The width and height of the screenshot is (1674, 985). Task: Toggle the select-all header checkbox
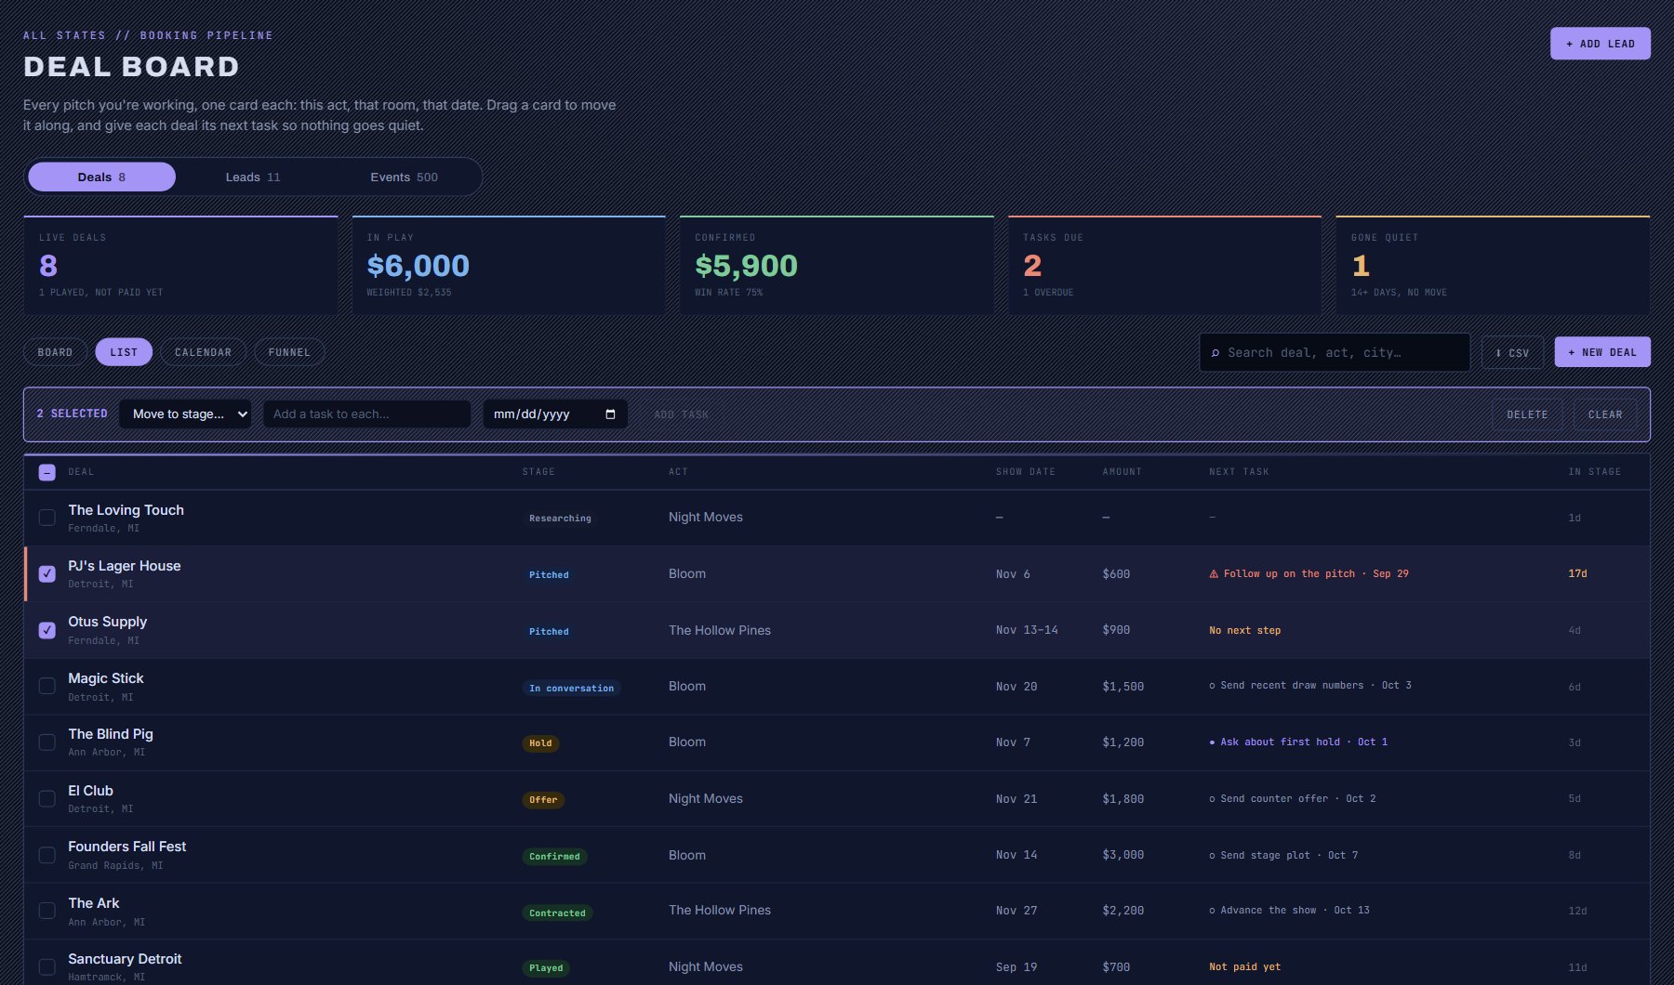coord(47,472)
